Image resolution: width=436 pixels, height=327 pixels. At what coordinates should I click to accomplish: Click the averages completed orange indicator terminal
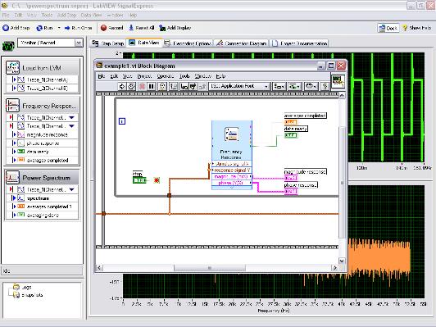(x=291, y=122)
